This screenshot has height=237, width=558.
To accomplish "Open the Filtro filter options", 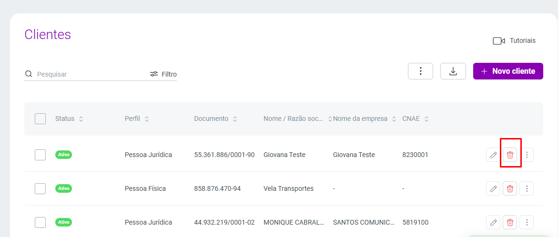I will click(x=163, y=74).
